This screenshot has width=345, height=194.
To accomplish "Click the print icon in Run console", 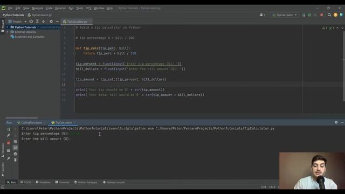I will [x=15, y=154].
